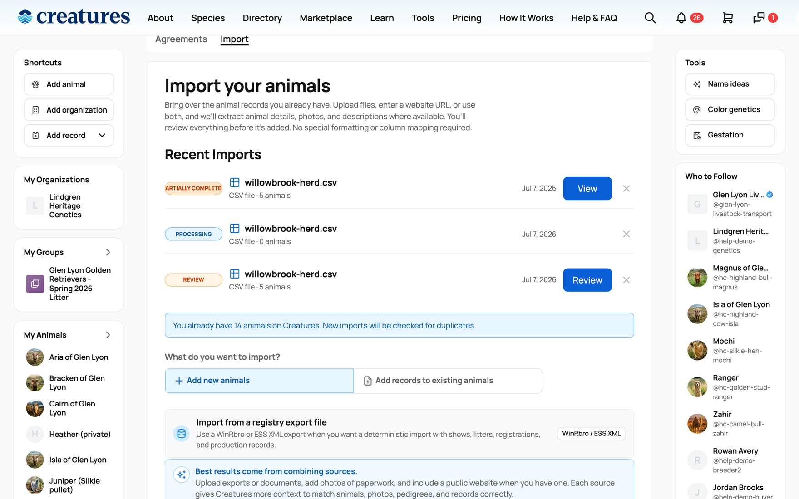Click Zahir profile picture
This screenshot has height=499, width=799.
tap(697, 424)
